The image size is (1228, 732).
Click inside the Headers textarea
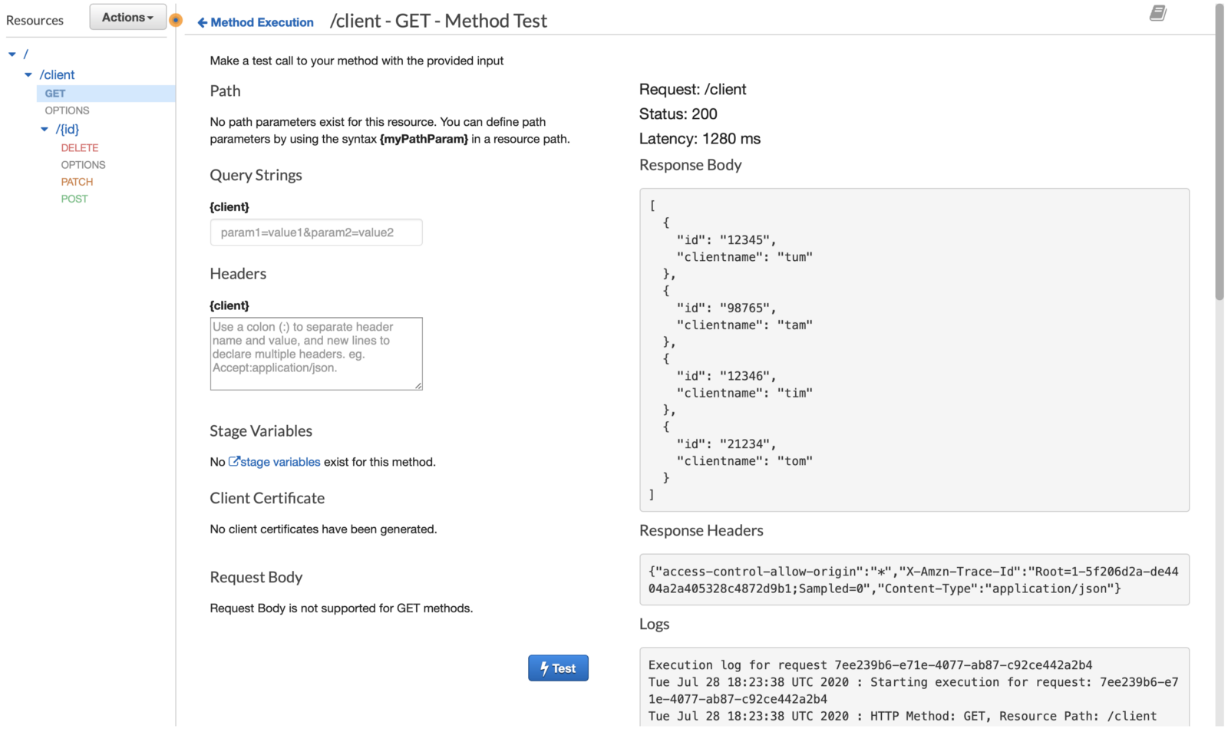(x=315, y=353)
